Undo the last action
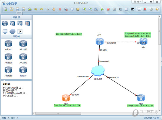 (x=36, y=9)
